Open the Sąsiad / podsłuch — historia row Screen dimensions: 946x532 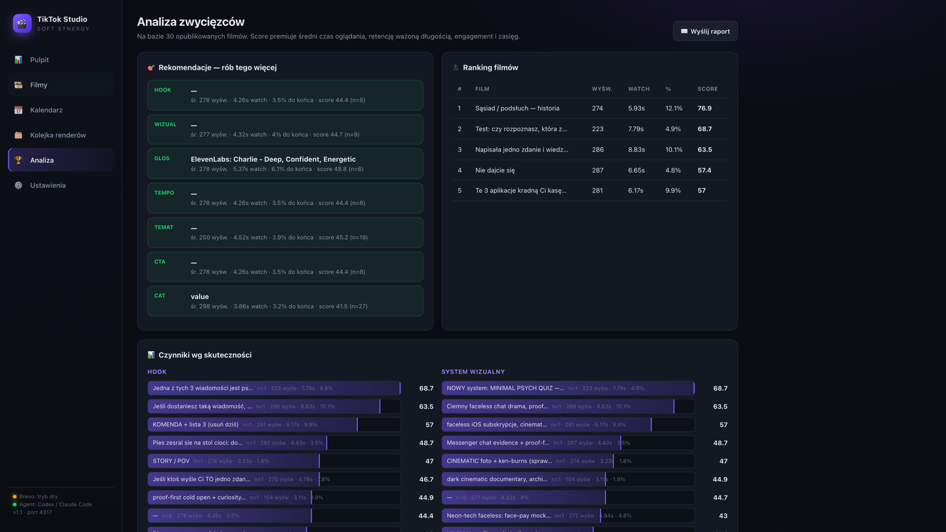[589, 108]
